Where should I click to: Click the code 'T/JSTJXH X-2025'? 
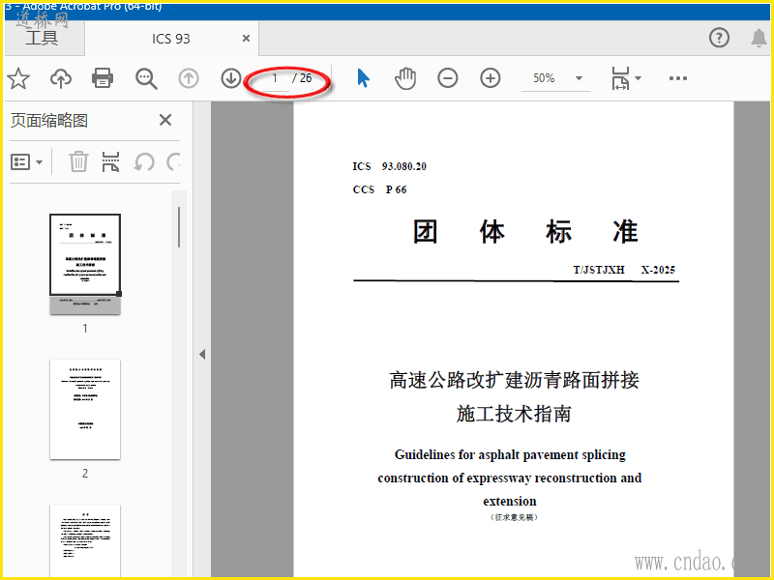[x=624, y=270]
